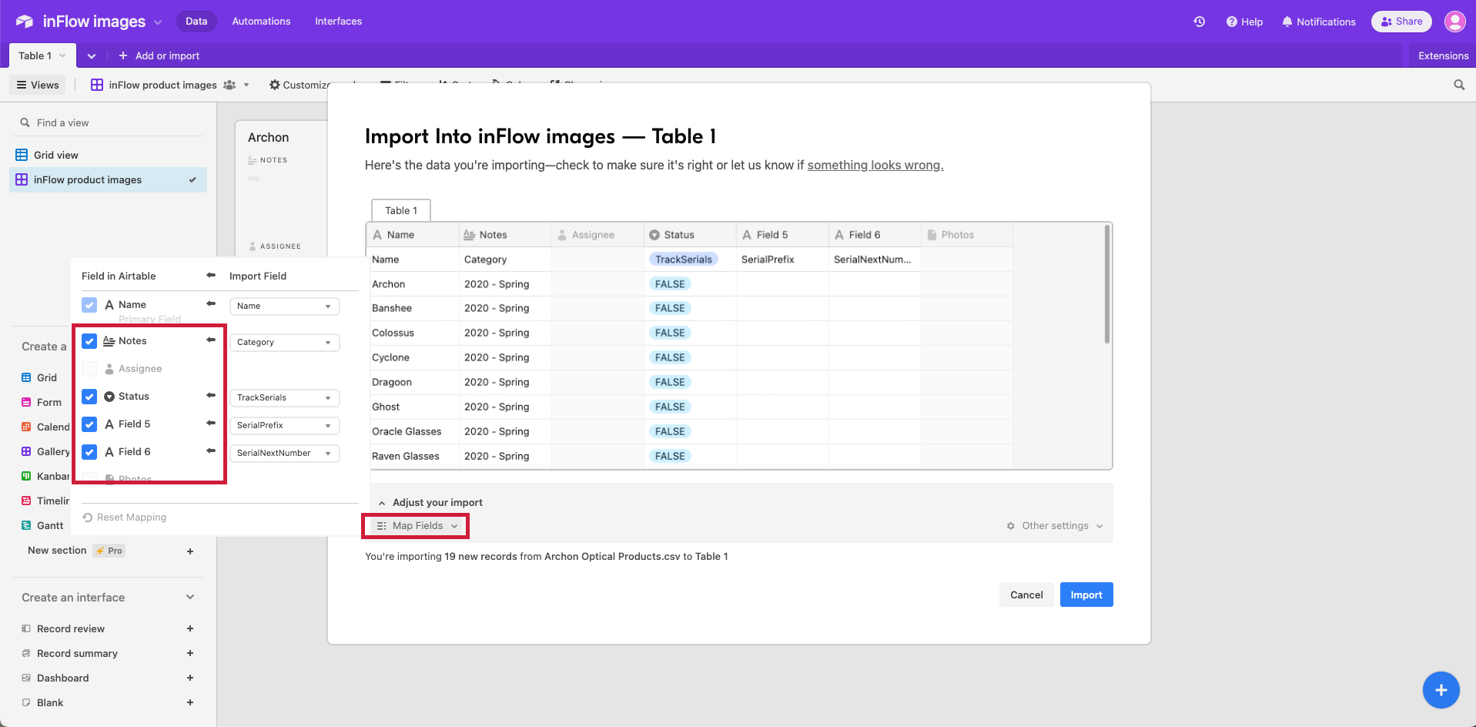Open the Category import field dropdown
Viewport: 1476px width, 727px height.
pyautogui.click(x=284, y=342)
